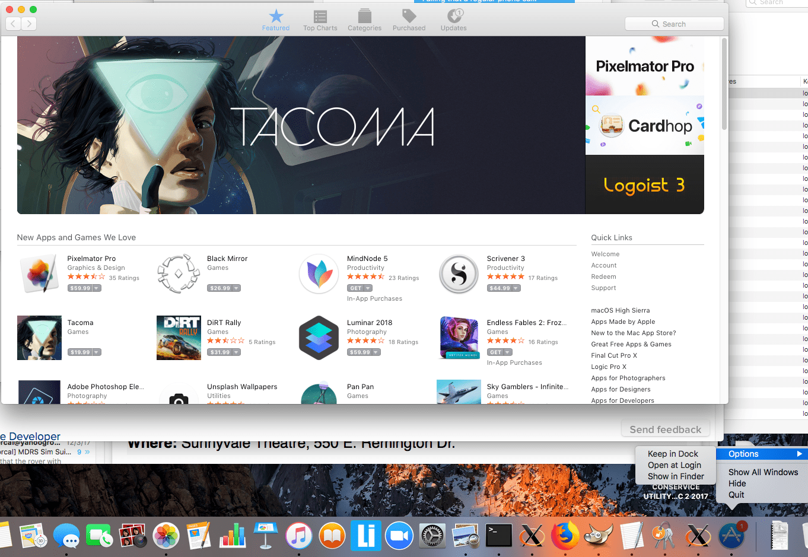The image size is (808, 557).
Task: Select Show All Windows
Action: click(763, 472)
